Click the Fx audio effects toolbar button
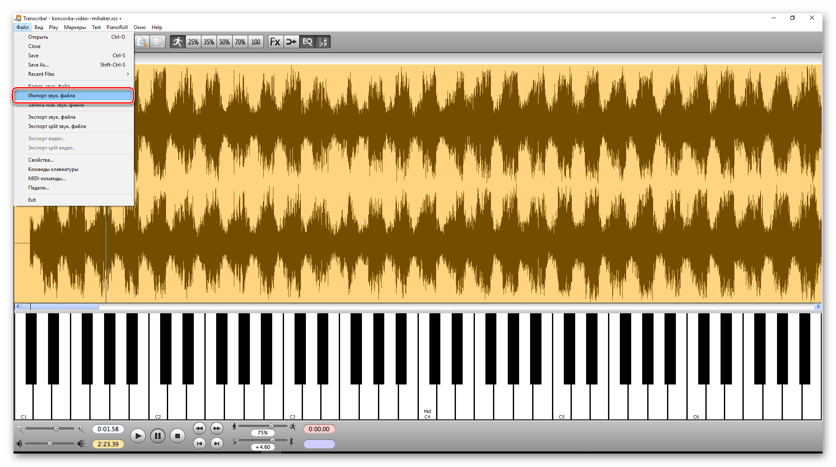836x467 pixels. point(275,42)
